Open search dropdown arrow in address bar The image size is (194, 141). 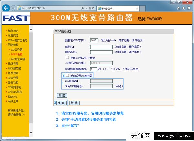pos(86,8)
